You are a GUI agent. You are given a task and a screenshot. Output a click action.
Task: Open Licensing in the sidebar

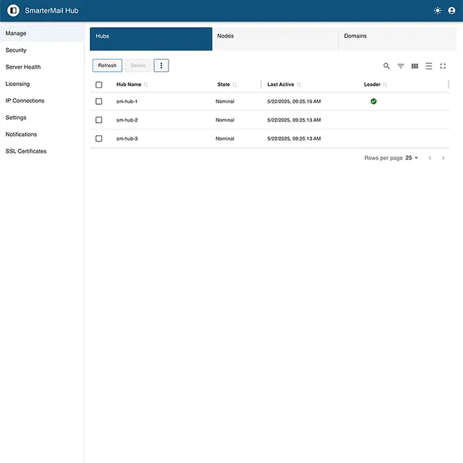[x=42, y=84]
